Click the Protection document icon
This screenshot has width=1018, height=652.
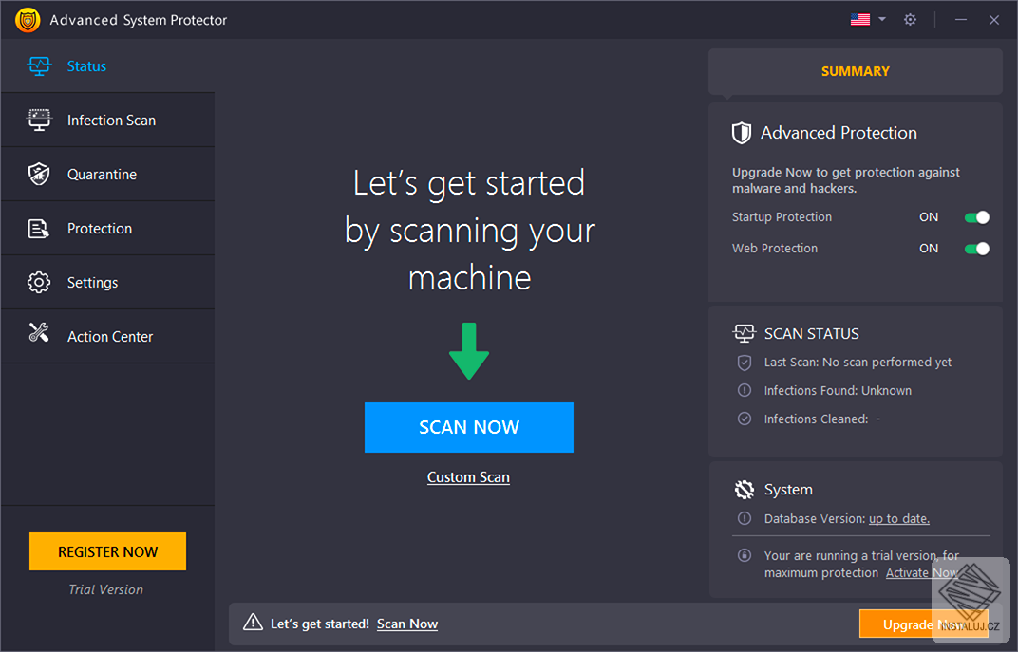tap(39, 229)
